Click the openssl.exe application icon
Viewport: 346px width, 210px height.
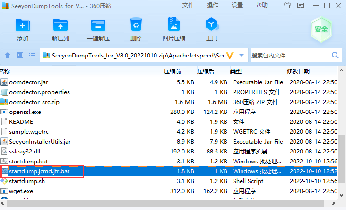pyautogui.click(x=4, y=112)
